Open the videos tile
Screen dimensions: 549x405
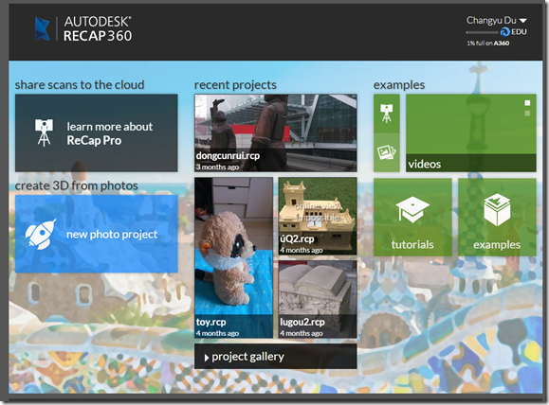point(471,132)
